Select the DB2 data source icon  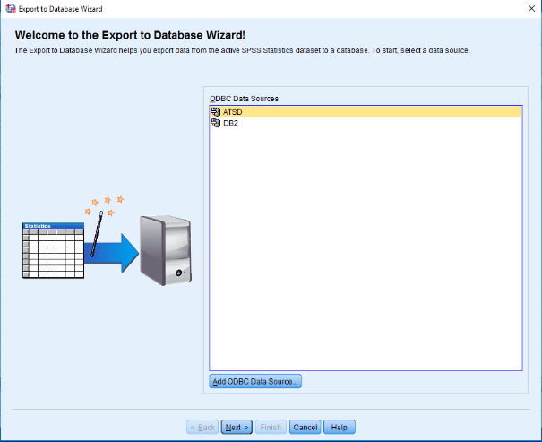(216, 123)
